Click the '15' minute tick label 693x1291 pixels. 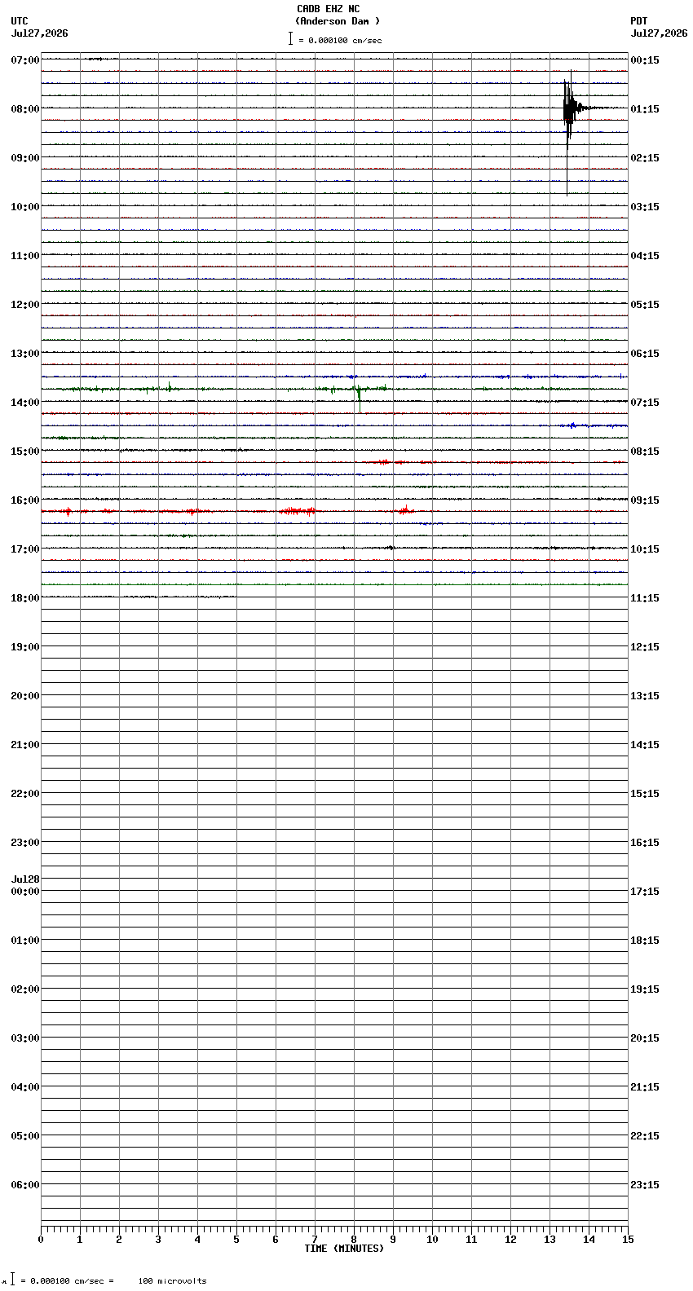tap(627, 1240)
